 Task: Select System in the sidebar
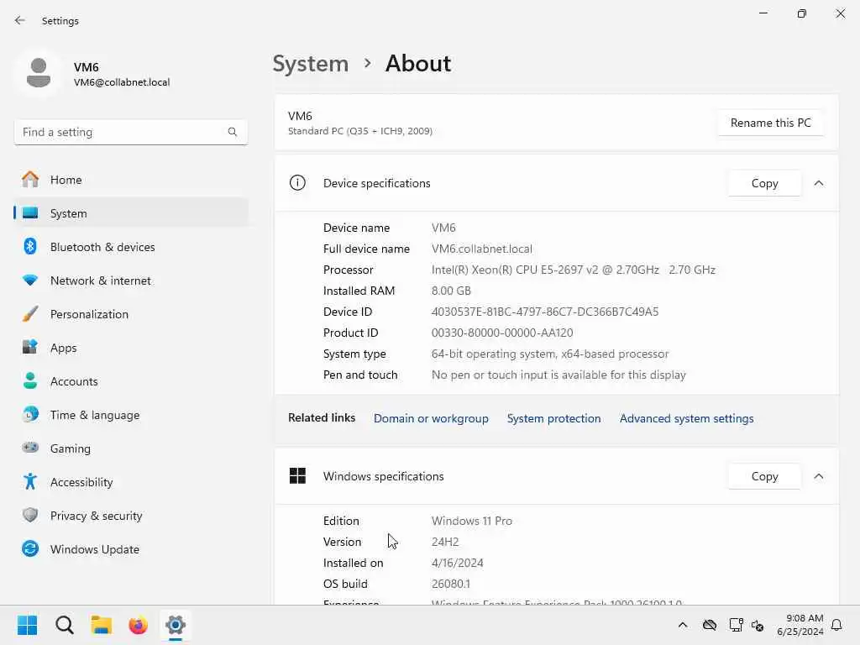[x=131, y=213]
